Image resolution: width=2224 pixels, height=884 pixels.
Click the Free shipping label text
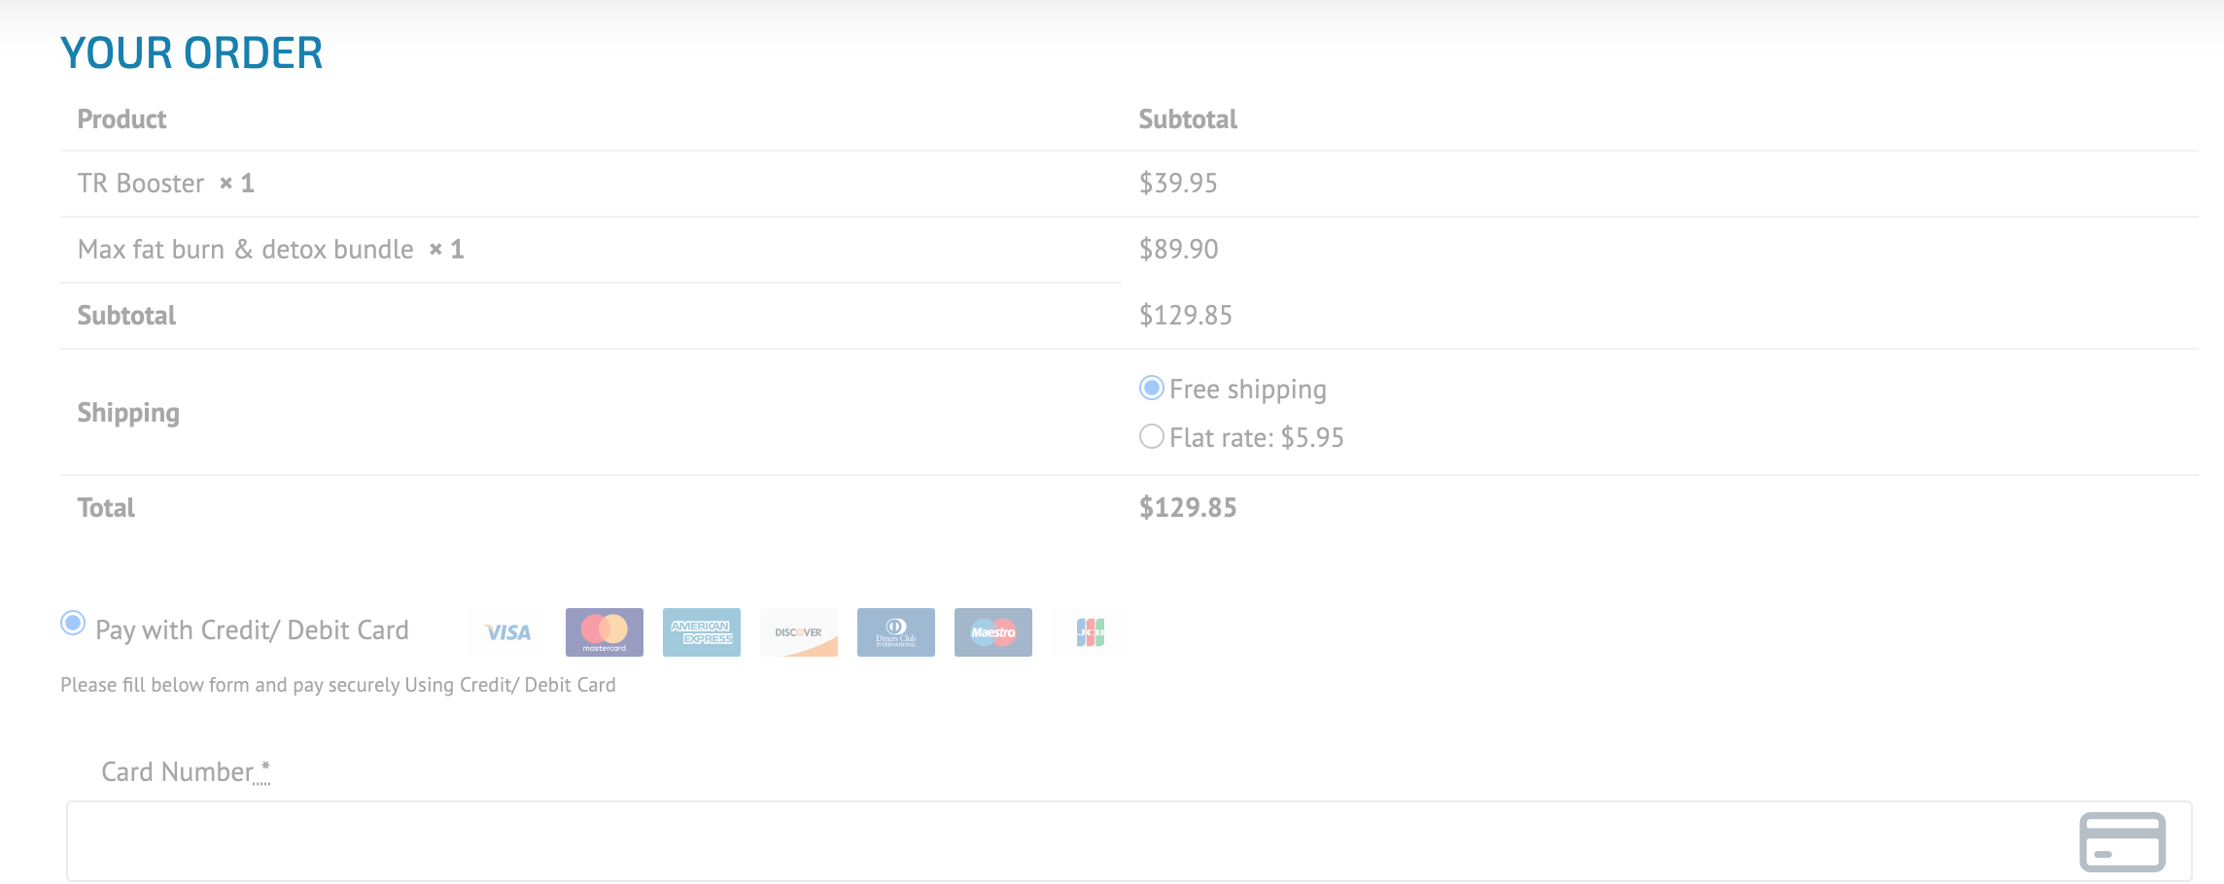point(1248,390)
